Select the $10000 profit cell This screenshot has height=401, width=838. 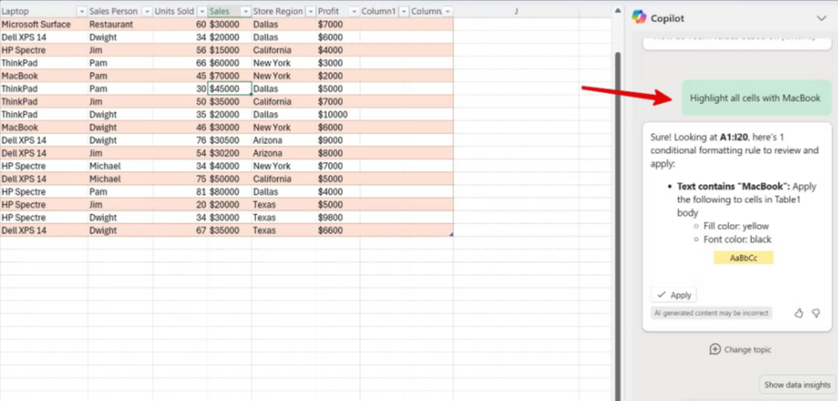click(x=338, y=115)
